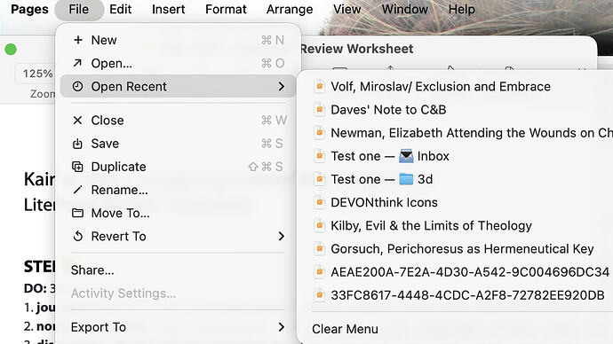Open the 125% zoom dropdown
Viewport: 613px width, 344px height.
coord(36,74)
